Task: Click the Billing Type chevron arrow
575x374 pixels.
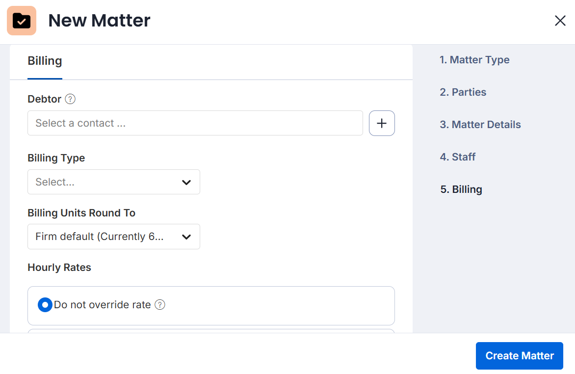Action: pos(186,182)
